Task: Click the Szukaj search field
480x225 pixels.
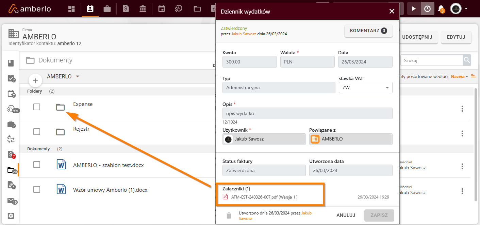Action: (x=431, y=60)
